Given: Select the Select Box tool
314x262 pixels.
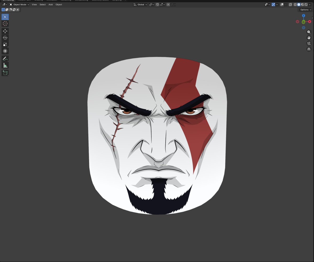Looking at the screenshot, I should (5, 17).
